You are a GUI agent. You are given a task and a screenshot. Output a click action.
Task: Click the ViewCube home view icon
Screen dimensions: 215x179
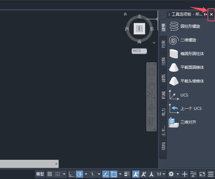[x=125, y=14]
